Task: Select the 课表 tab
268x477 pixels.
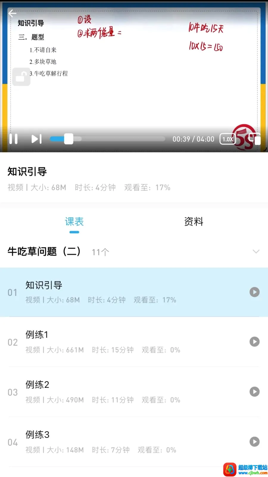Action: click(x=74, y=222)
